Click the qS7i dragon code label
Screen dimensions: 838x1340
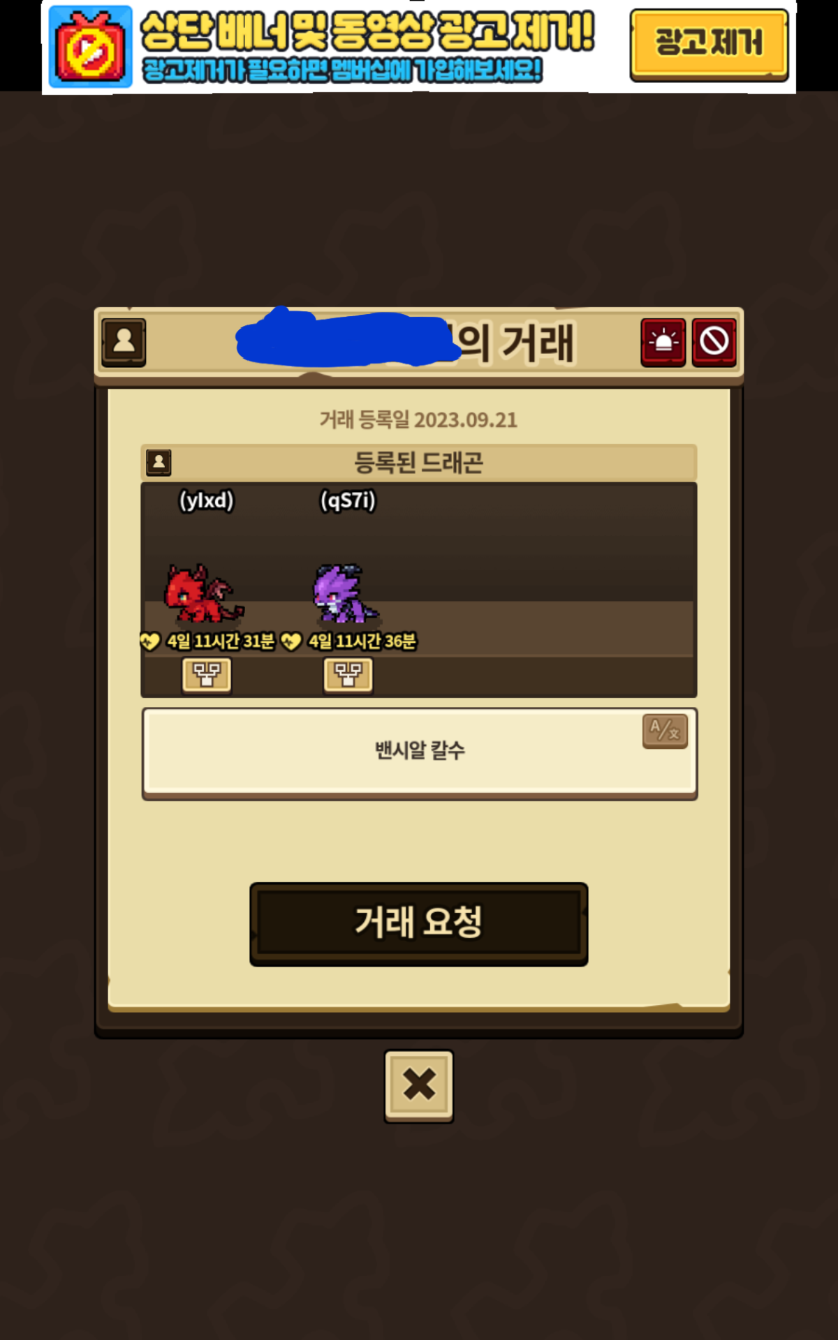tap(348, 500)
